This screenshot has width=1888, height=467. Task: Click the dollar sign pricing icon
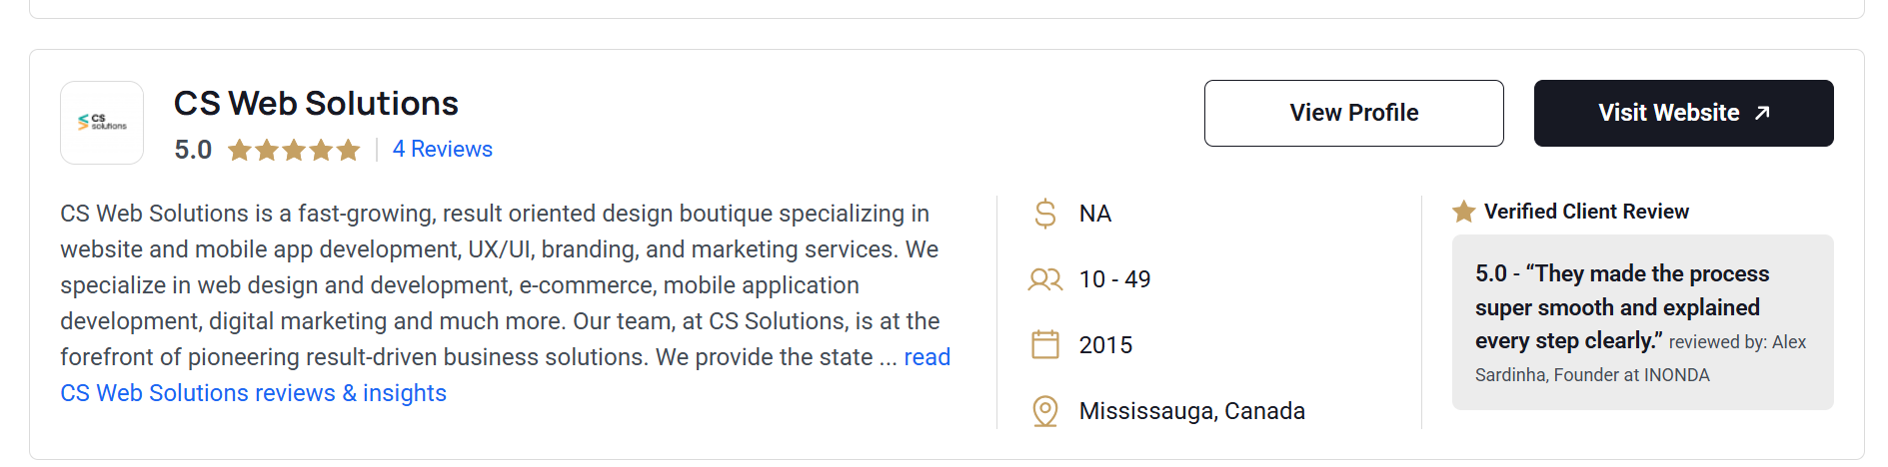1045,214
